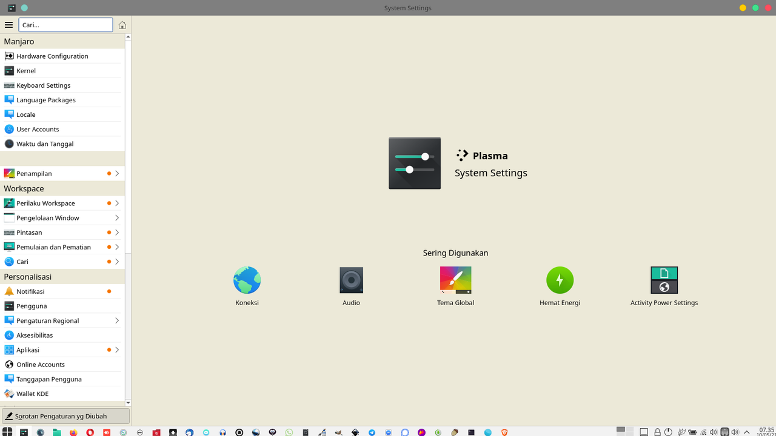Launch Firefox from the taskbar

coord(73,432)
